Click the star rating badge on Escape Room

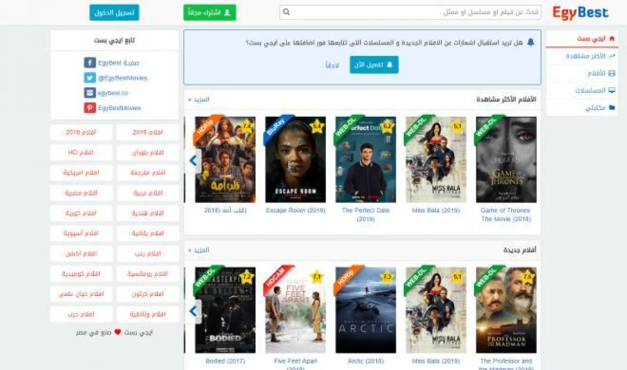point(317,126)
